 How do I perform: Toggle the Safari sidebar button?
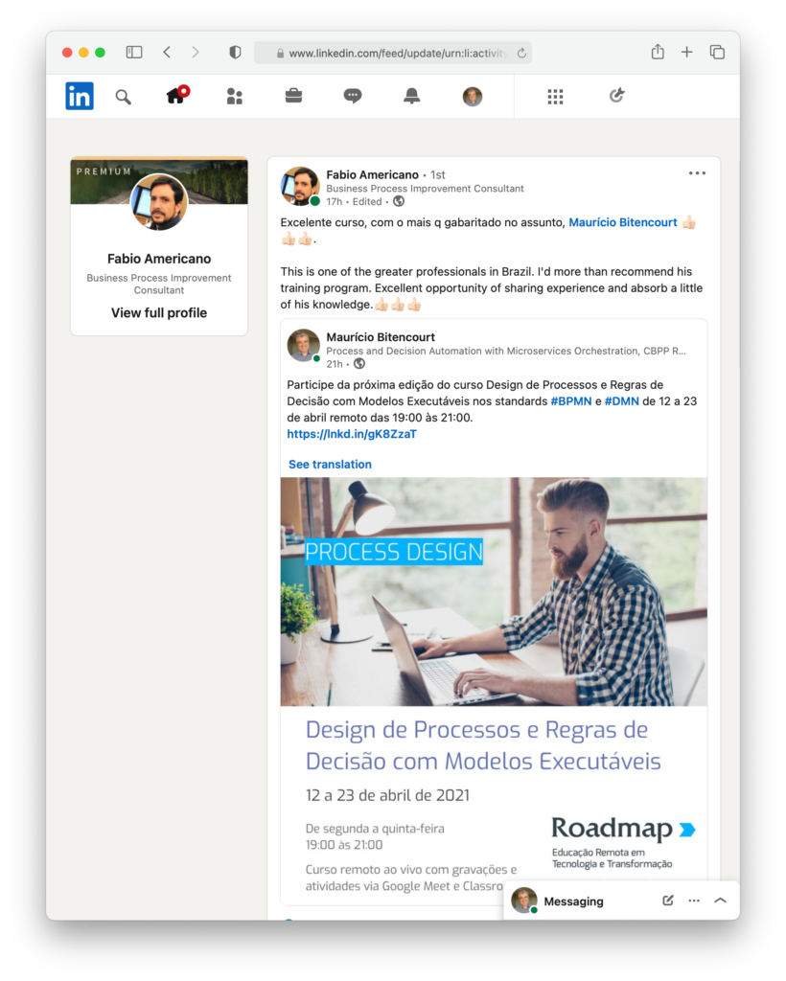point(134,52)
